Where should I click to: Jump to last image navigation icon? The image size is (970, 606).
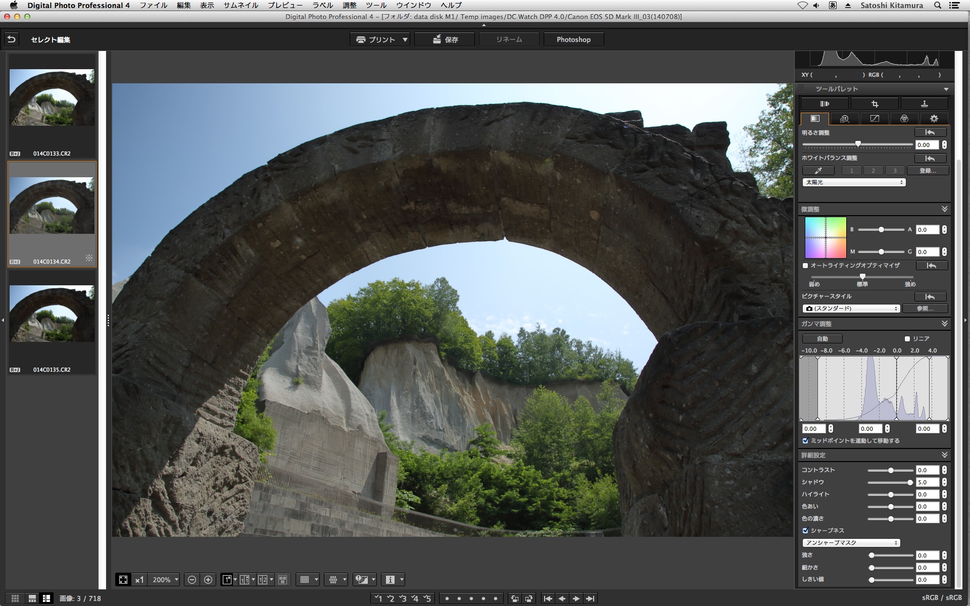tap(590, 598)
